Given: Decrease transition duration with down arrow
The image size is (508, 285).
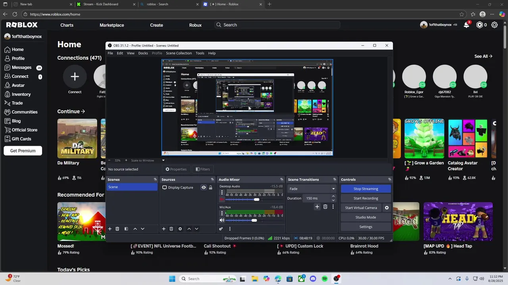Looking at the screenshot, I should tap(333, 200).
